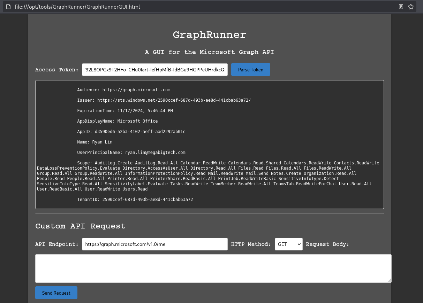Click the GraphRunnerGUI.html URL in address bar
The image size is (423, 303).
click(77, 7)
